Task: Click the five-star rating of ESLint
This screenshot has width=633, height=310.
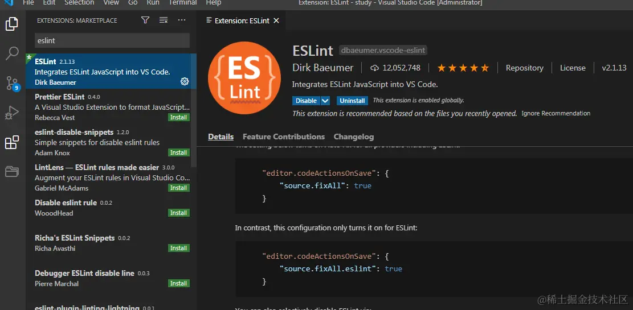Action: pyautogui.click(x=463, y=68)
